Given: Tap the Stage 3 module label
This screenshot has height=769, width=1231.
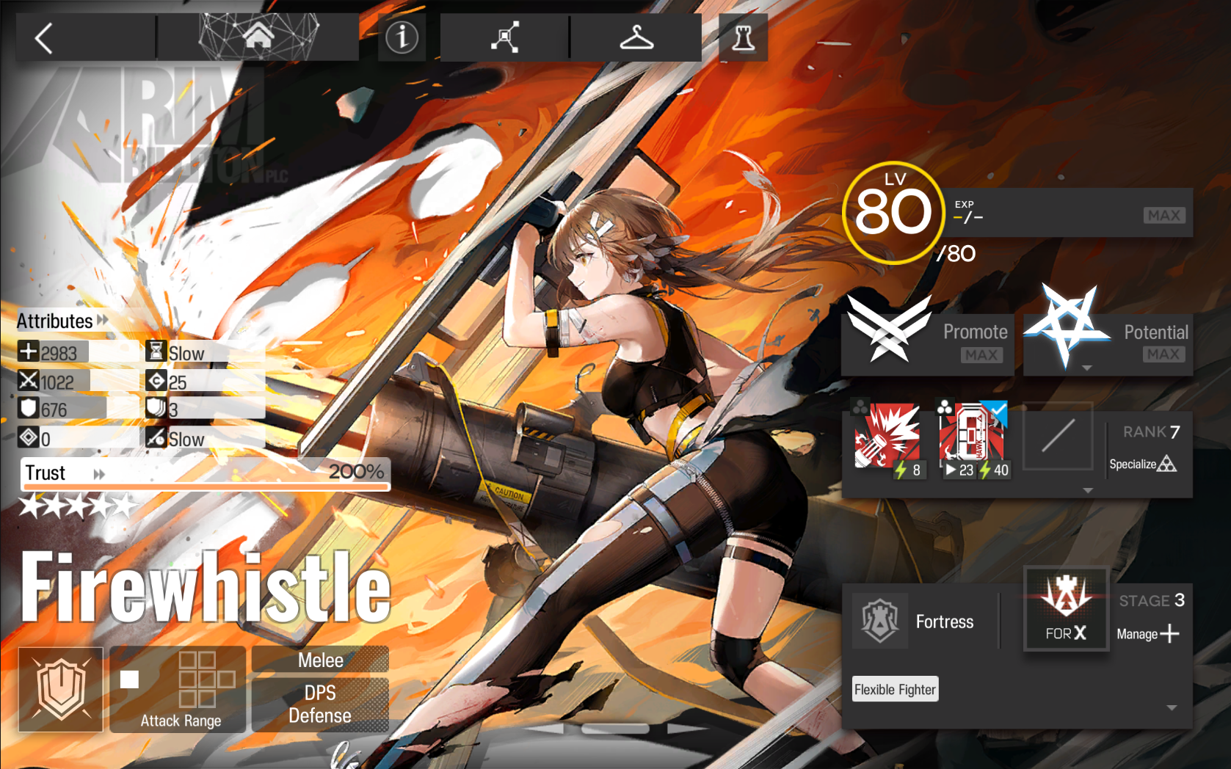Looking at the screenshot, I should [1152, 600].
